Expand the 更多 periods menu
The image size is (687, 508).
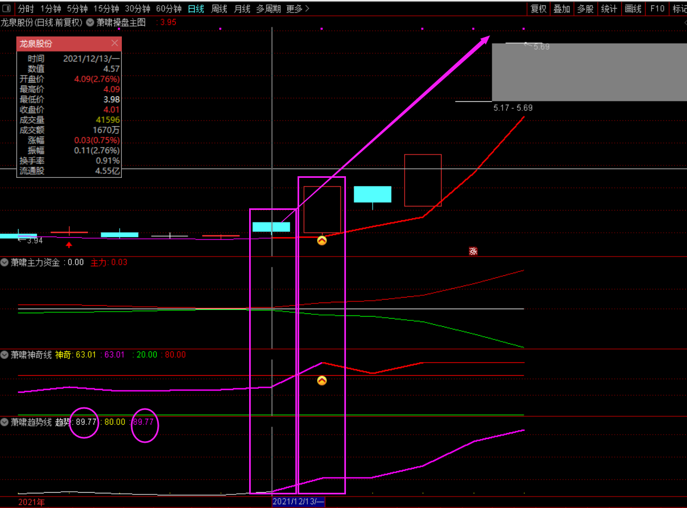point(297,9)
